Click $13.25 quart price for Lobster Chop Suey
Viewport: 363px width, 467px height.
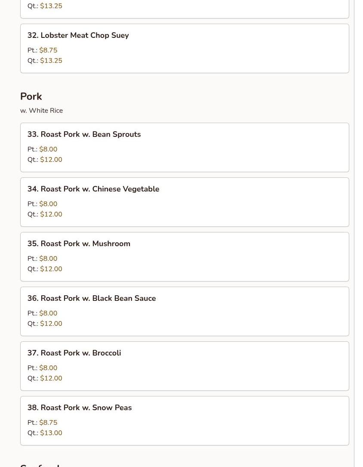tap(51, 61)
